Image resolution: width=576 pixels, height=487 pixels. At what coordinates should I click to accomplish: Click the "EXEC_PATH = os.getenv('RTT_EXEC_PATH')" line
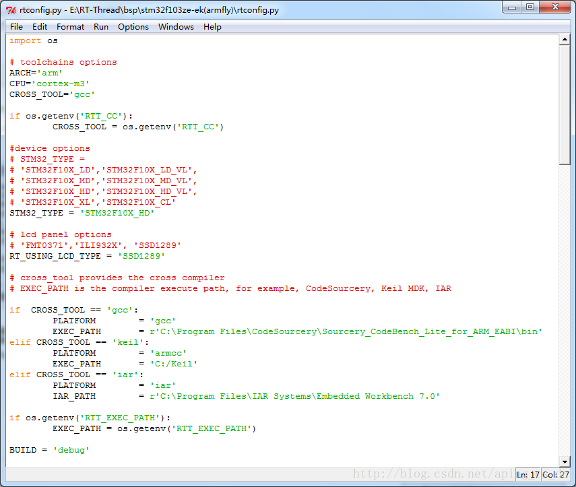tap(154, 428)
